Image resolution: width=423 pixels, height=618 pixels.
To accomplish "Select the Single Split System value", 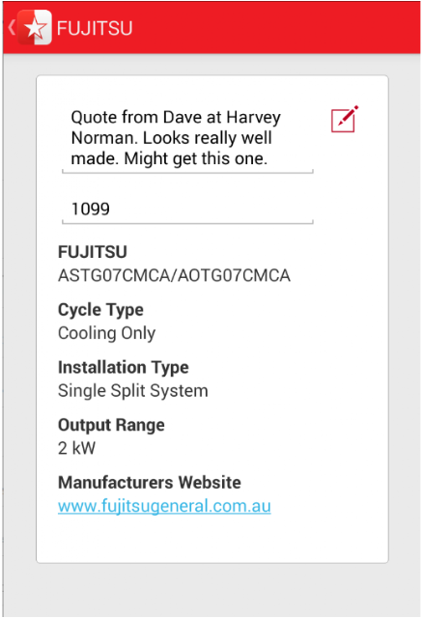I will pos(133,391).
